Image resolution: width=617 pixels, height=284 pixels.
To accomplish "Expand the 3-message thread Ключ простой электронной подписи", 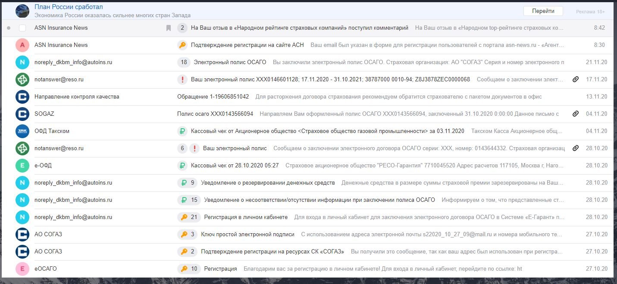I will [x=188, y=235].
